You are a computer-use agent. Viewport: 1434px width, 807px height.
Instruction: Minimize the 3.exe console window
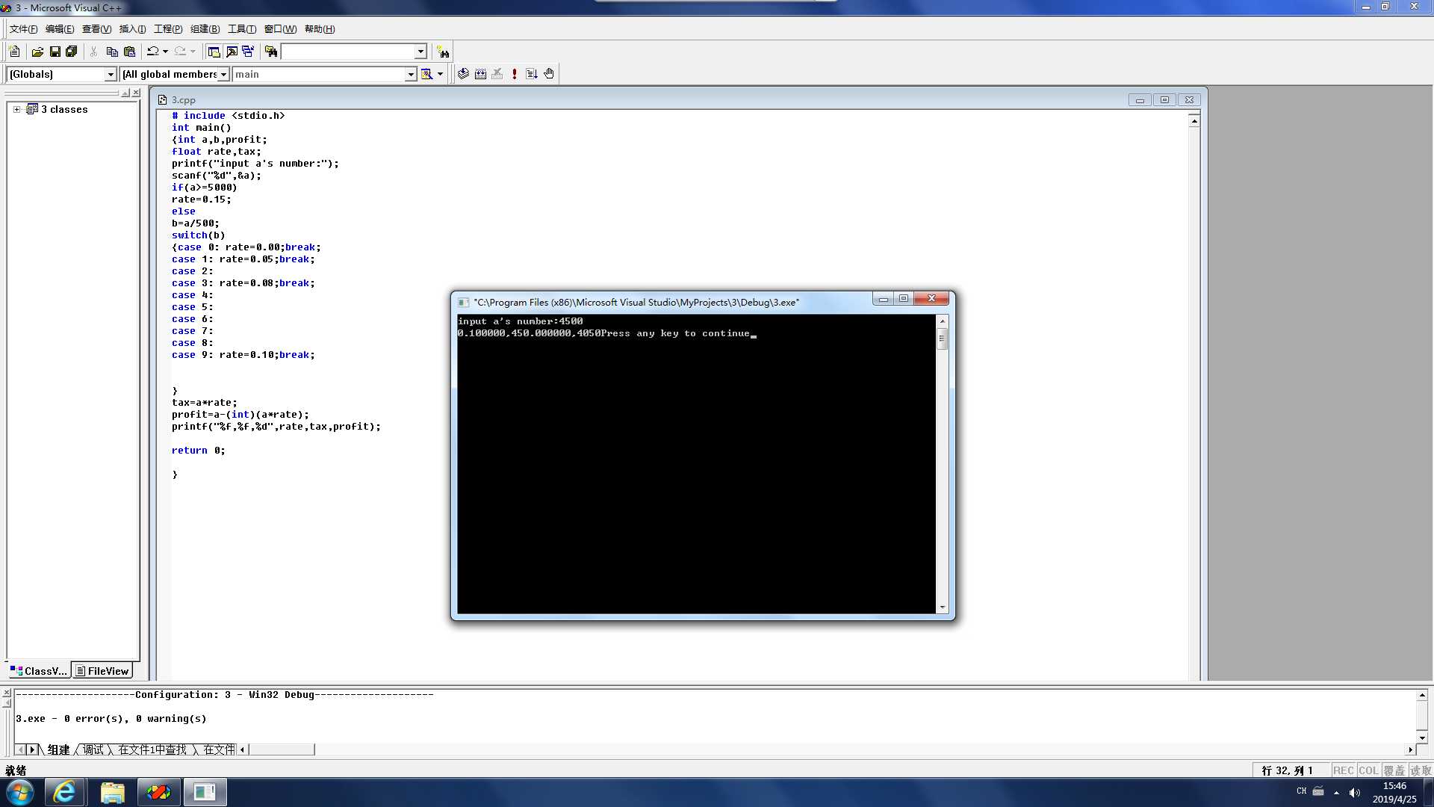883,299
